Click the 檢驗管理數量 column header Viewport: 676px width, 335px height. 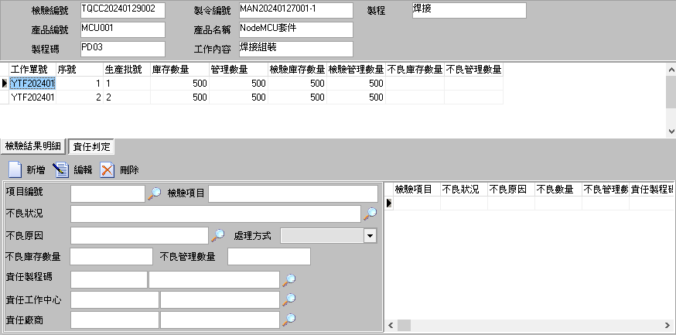point(356,70)
